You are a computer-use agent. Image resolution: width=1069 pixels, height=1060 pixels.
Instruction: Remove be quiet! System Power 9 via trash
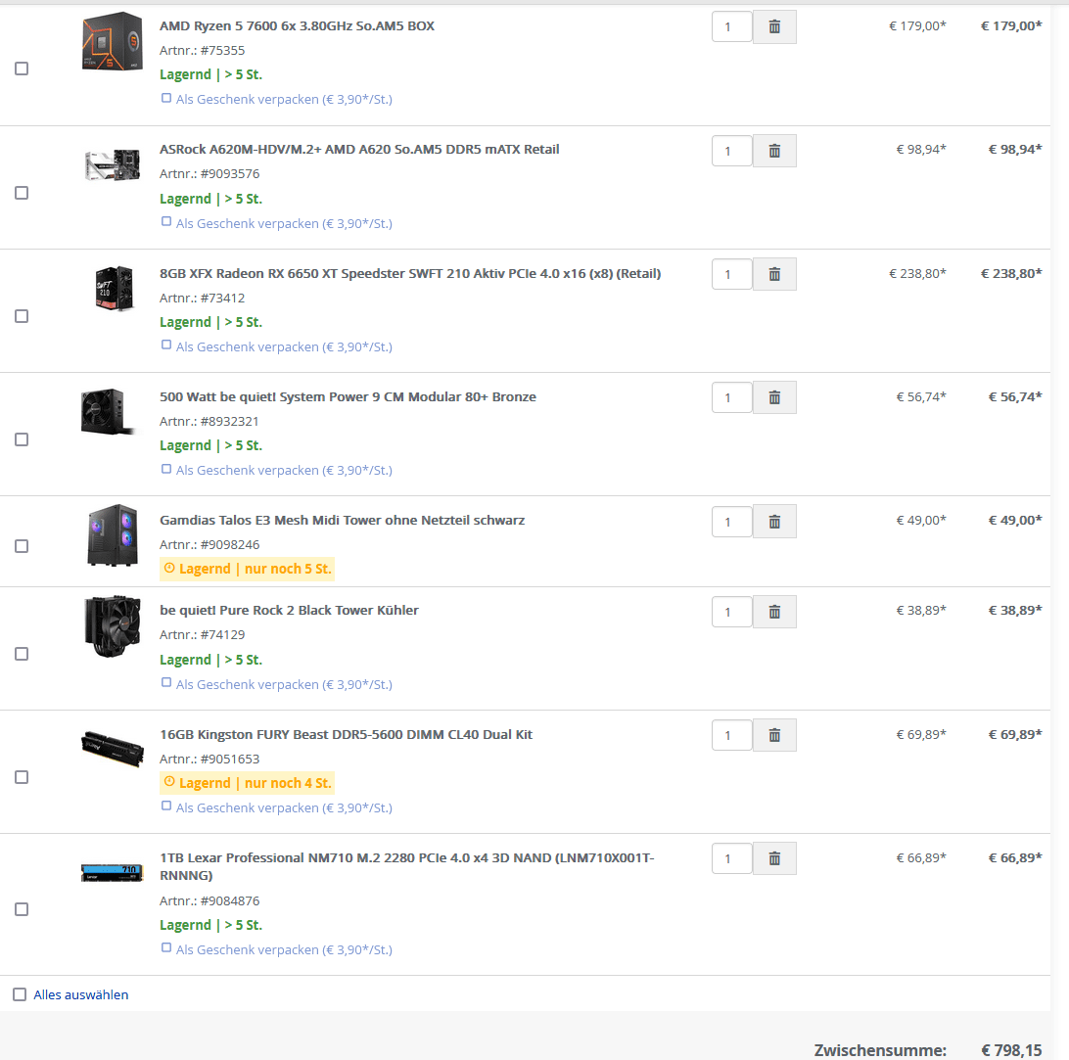point(774,398)
